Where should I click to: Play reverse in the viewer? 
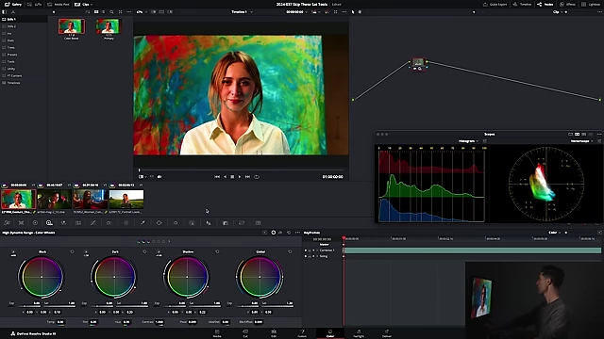coord(225,177)
